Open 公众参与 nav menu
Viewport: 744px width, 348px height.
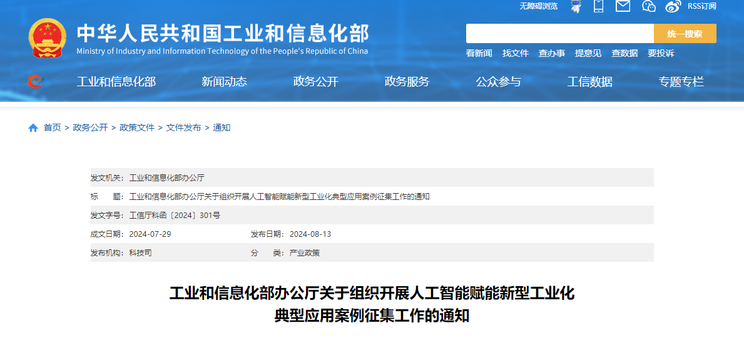(499, 81)
